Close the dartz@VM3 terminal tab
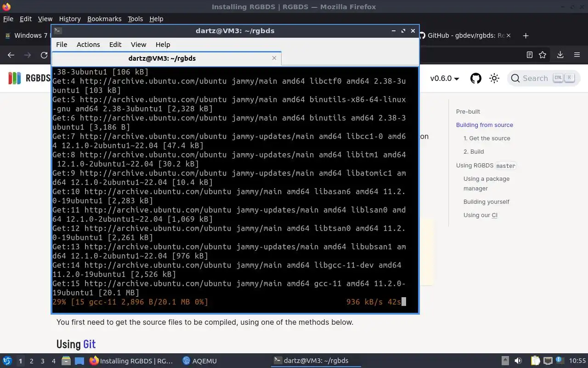 274,58
